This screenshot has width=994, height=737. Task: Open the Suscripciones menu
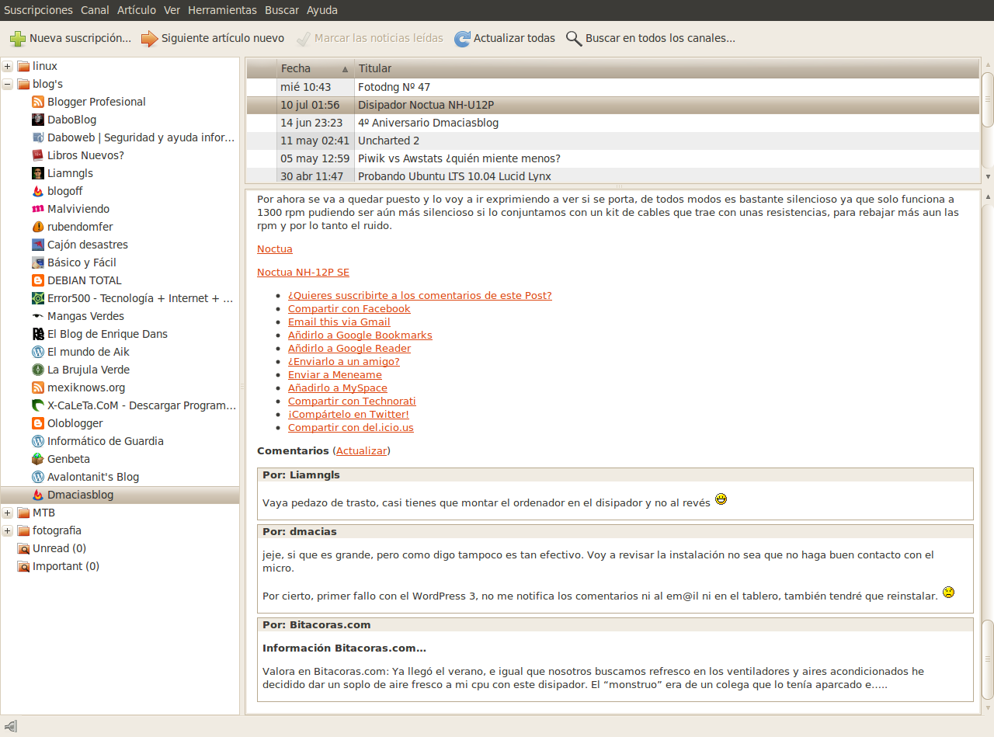pos(38,10)
